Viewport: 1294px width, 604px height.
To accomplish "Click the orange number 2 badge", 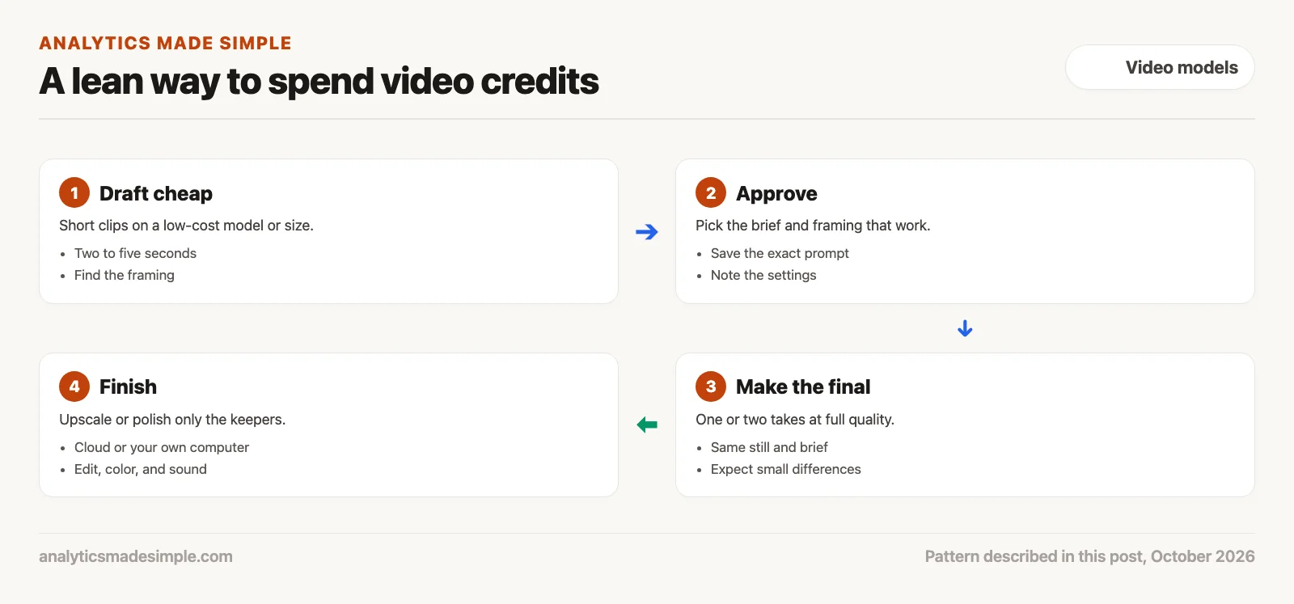I will pos(711,192).
